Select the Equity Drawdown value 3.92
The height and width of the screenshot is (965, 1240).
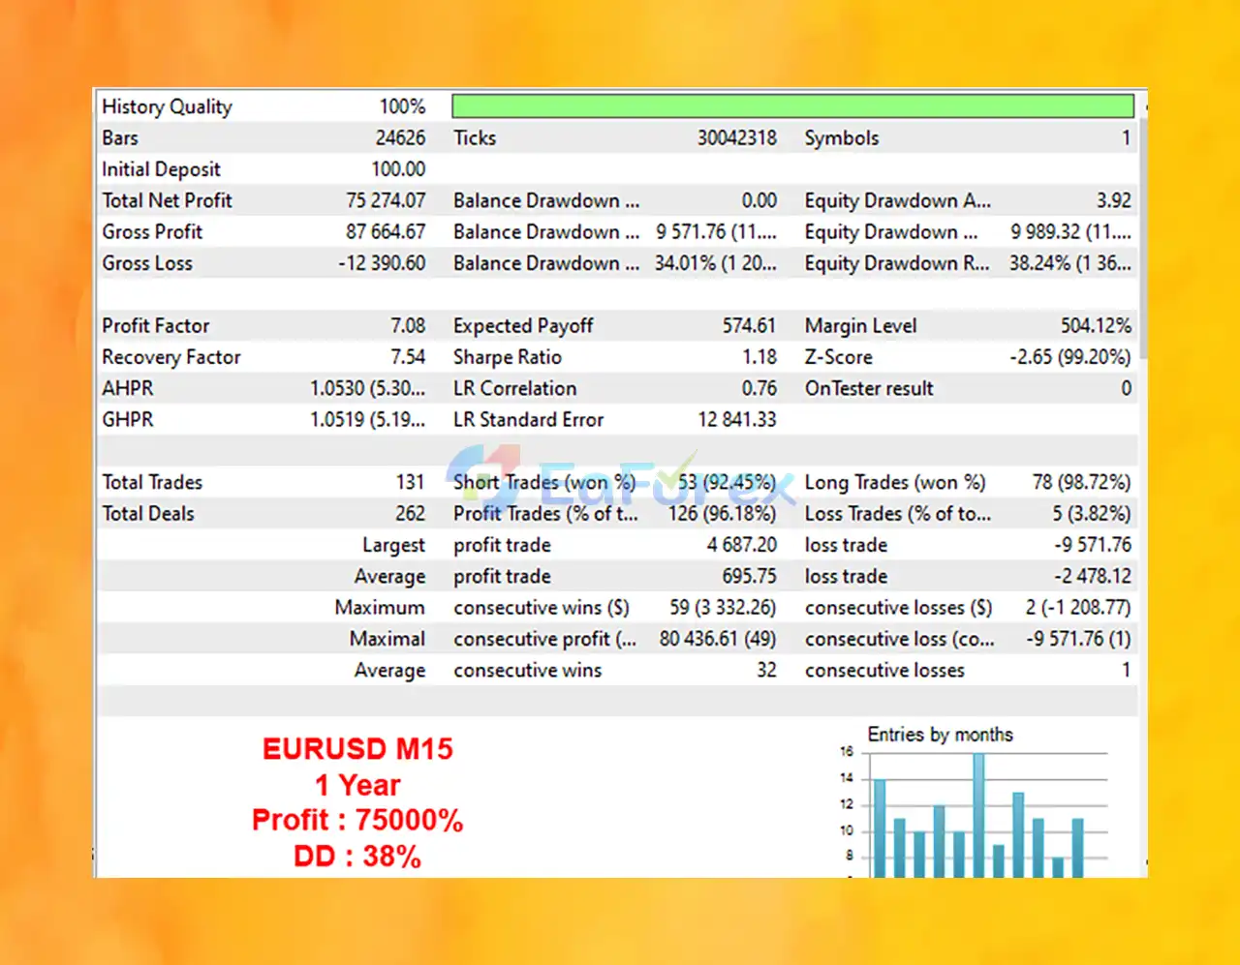click(1113, 200)
